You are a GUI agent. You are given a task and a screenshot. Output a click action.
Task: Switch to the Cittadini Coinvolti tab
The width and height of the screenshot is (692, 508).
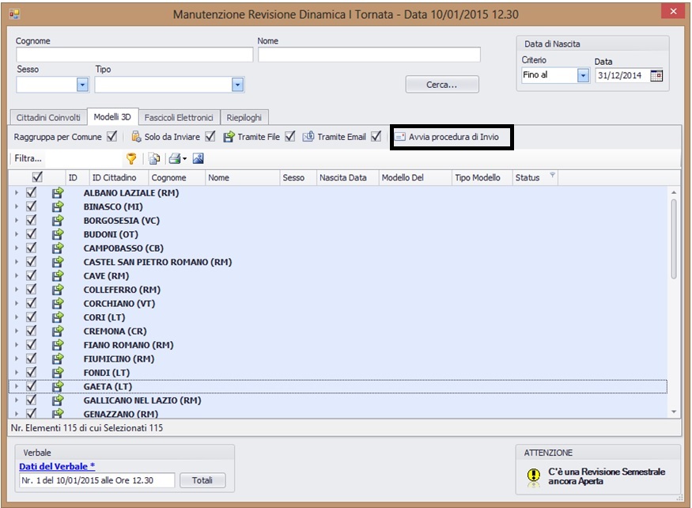pos(48,118)
